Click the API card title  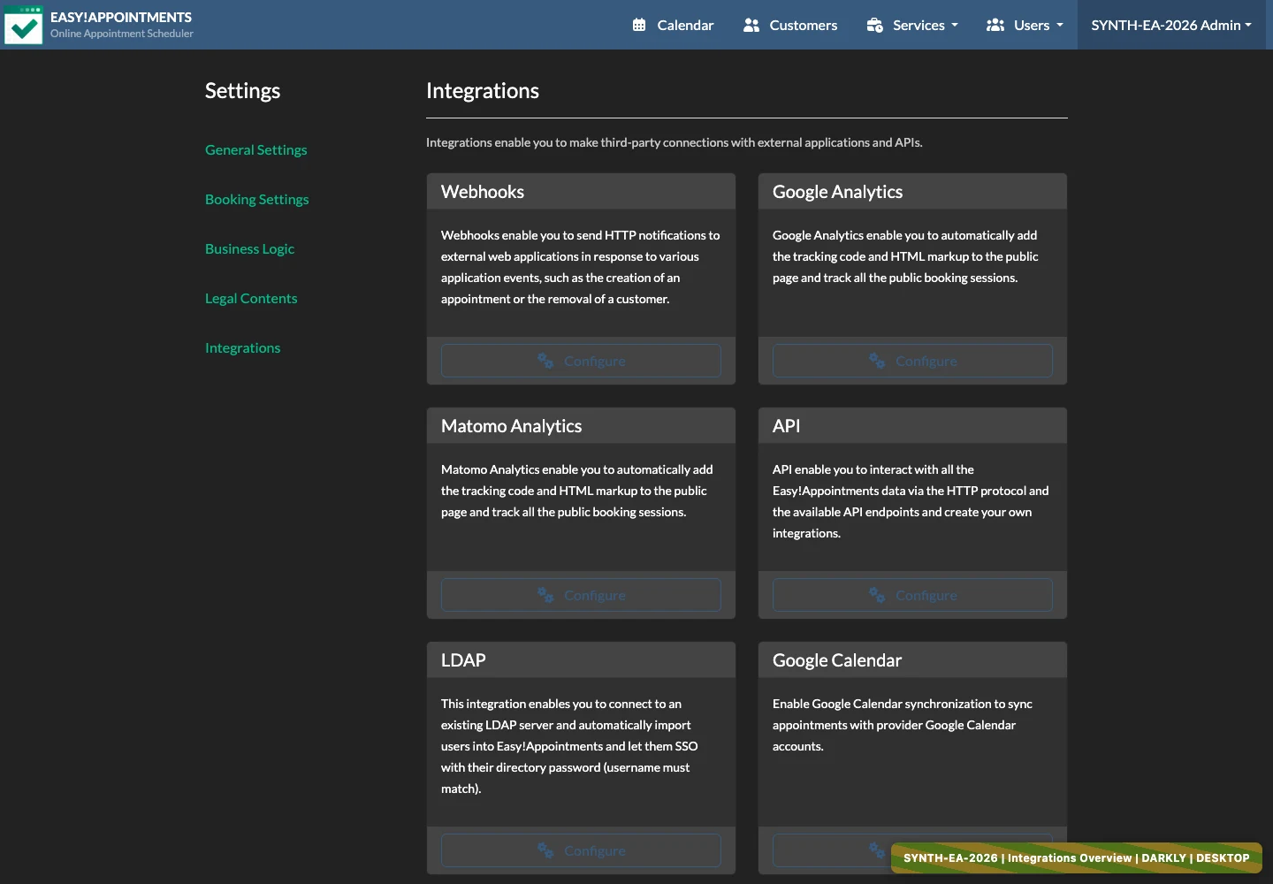(x=786, y=426)
